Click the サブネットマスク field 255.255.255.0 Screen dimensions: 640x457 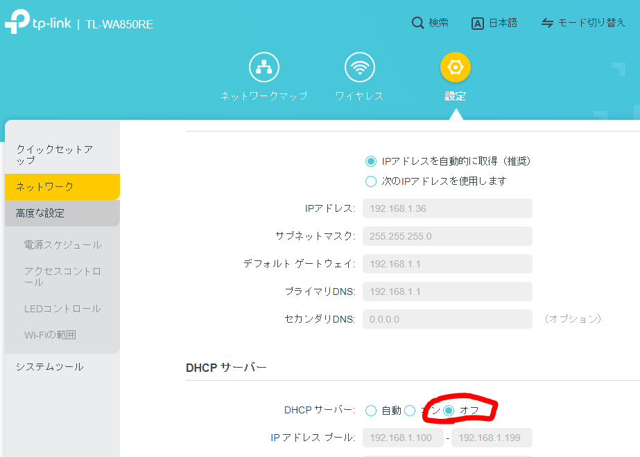[x=447, y=236]
